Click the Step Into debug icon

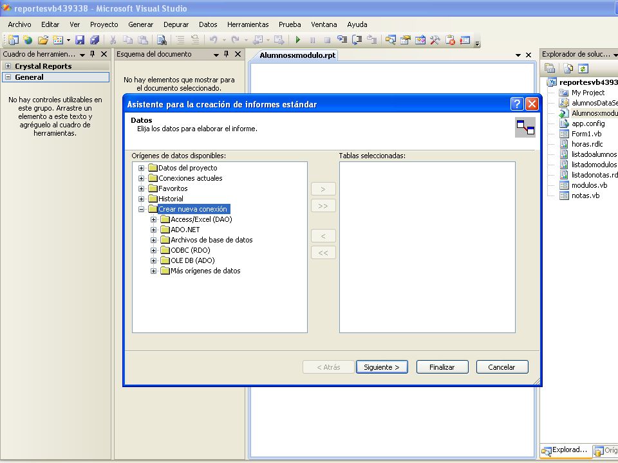342,40
